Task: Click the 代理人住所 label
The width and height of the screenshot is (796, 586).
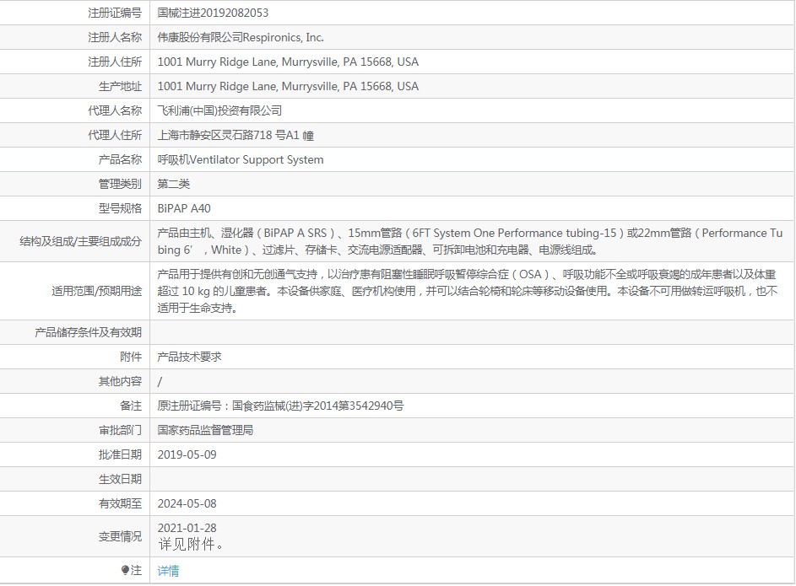Action: point(115,136)
